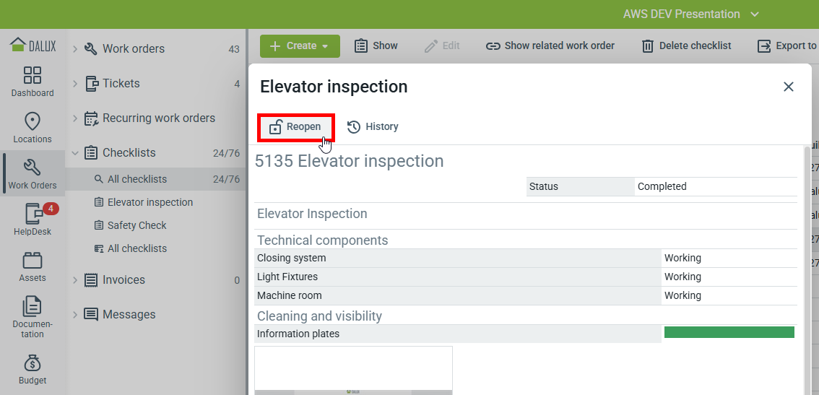The image size is (819, 395).
Task: Click the Show button in toolbar
Action: coord(376,46)
